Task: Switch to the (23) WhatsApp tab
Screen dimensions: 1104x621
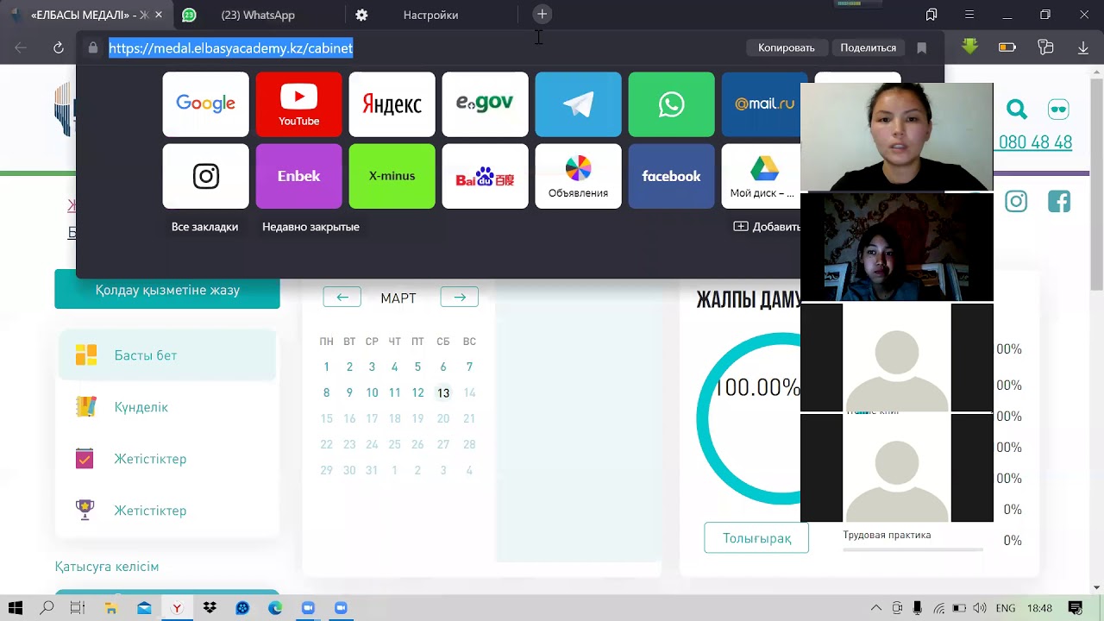Action: (258, 15)
